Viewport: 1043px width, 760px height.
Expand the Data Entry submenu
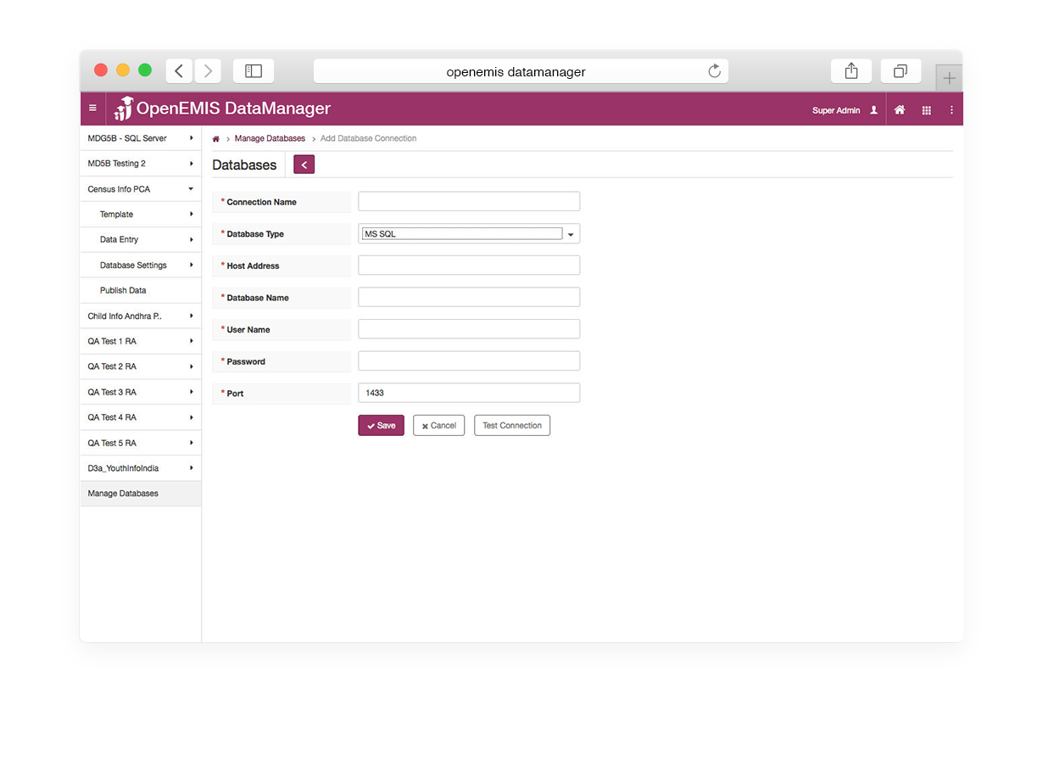tap(141, 240)
